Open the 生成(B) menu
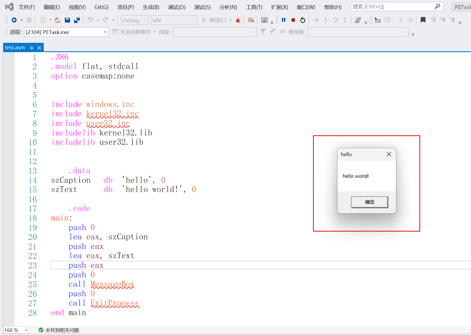The width and height of the screenshot is (471, 335). [x=151, y=7]
